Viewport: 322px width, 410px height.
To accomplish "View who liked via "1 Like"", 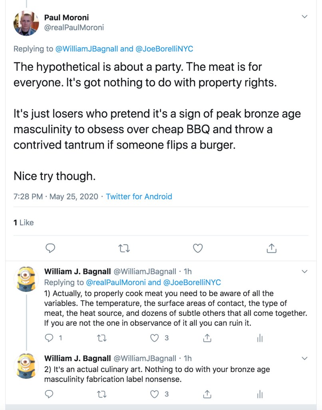I will pyautogui.click(x=24, y=223).
